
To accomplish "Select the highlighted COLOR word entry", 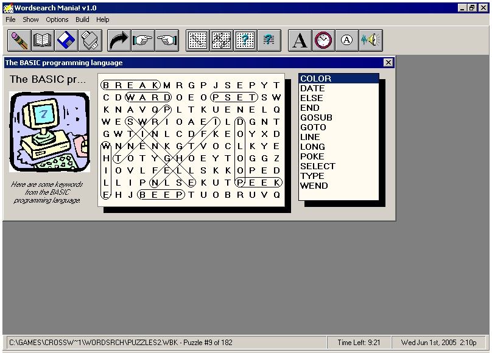I will (315, 79).
